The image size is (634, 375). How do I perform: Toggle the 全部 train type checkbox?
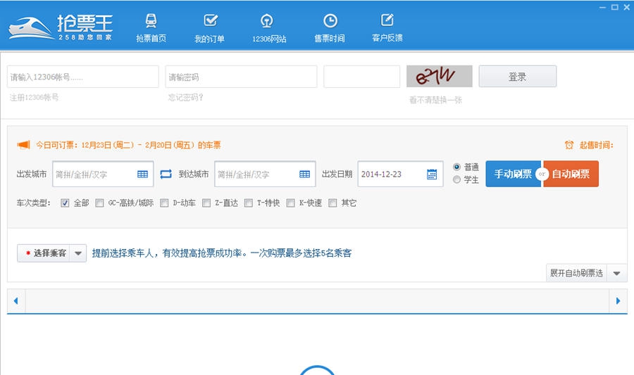tap(65, 203)
